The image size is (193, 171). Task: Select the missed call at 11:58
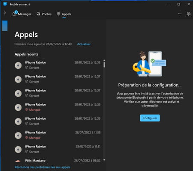click(x=57, y=135)
